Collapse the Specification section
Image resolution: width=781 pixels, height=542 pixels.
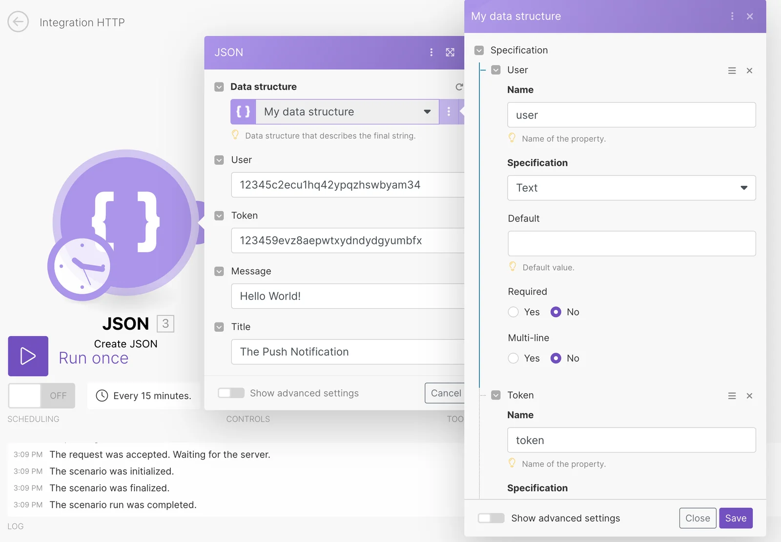tap(479, 50)
